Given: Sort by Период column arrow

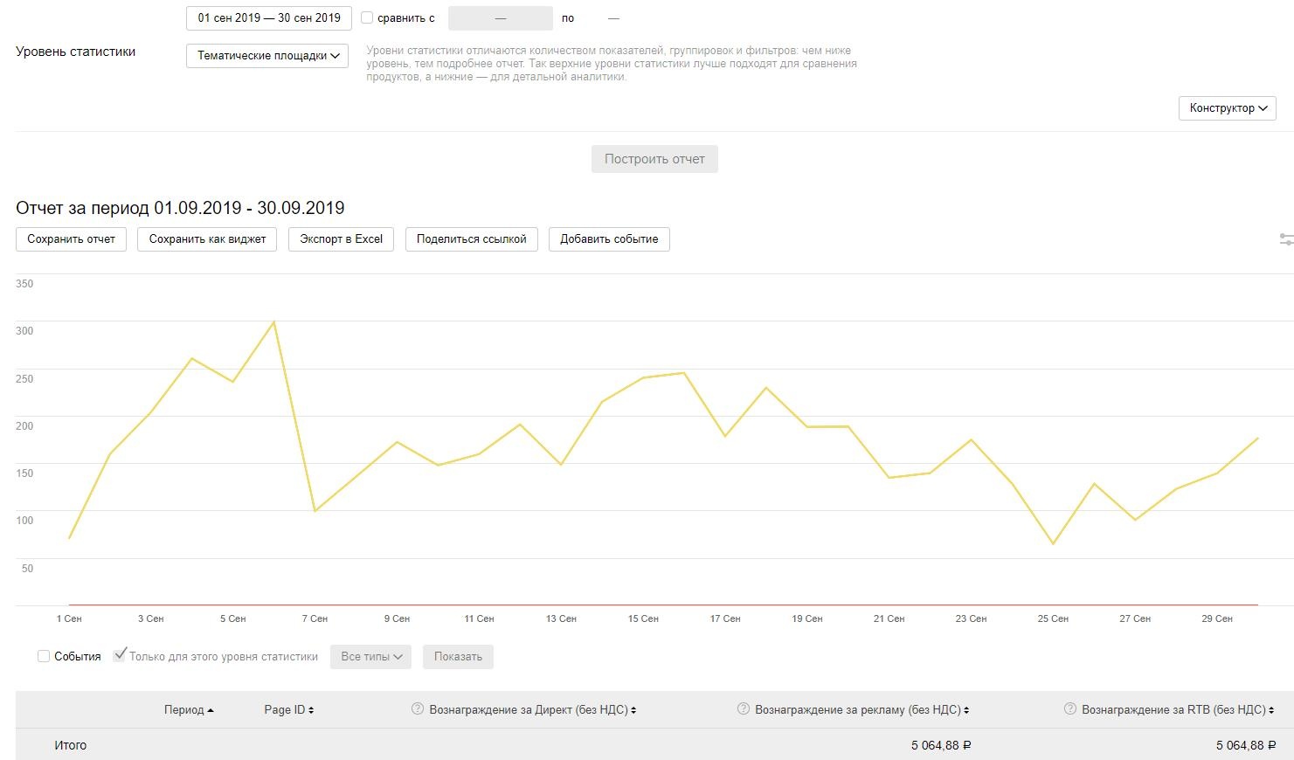Looking at the screenshot, I should pyautogui.click(x=211, y=710).
